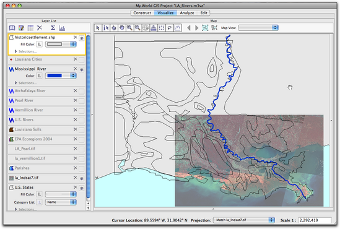The width and height of the screenshot is (340, 229).
Task: Go to the previous map view arrow
Action: click(189, 28)
